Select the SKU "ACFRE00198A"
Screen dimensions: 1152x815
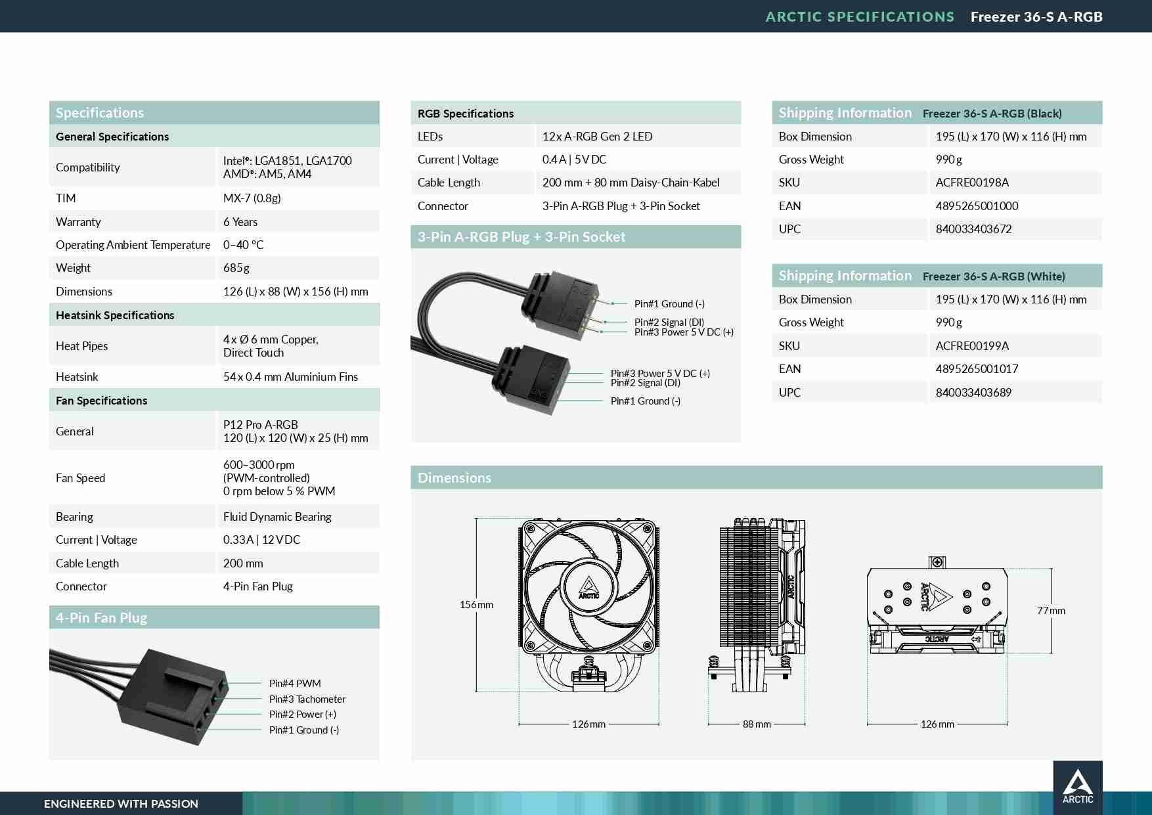click(x=973, y=183)
